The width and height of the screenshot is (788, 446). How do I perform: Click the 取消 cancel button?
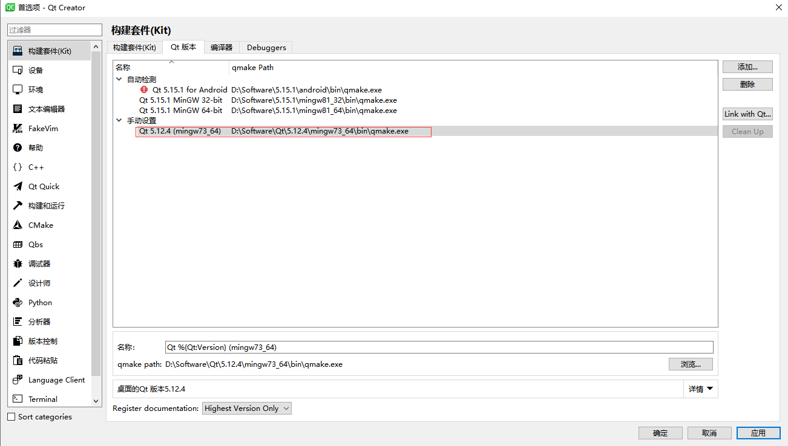pyautogui.click(x=709, y=433)
